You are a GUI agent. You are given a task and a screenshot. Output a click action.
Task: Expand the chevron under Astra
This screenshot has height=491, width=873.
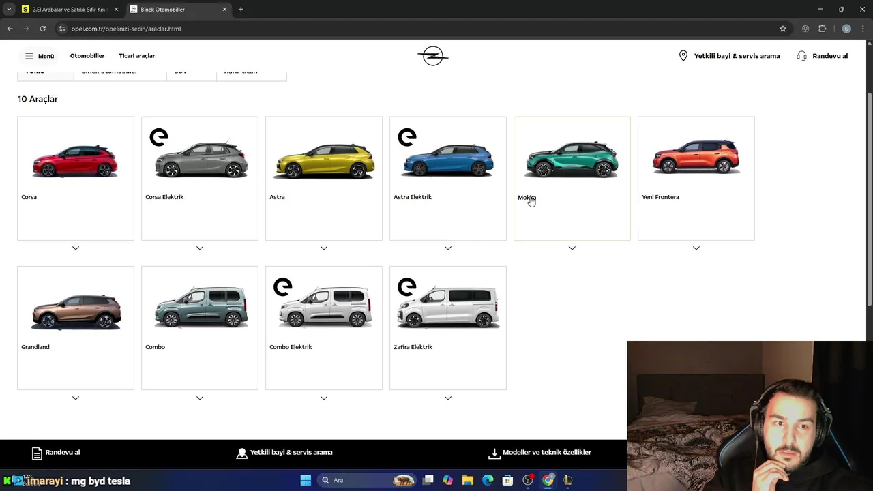tap(324, 248)
